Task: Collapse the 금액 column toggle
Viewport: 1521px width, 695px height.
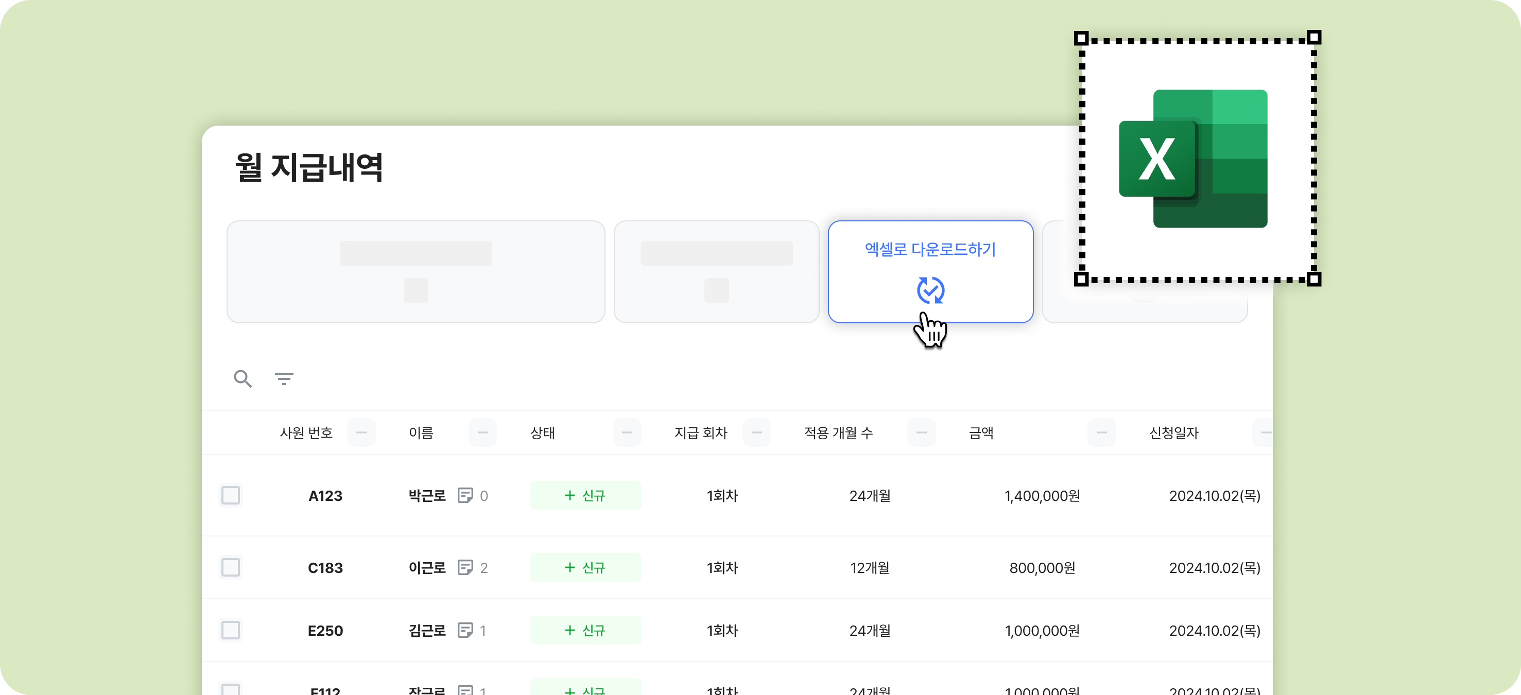Action: [x=1101, y=432]
